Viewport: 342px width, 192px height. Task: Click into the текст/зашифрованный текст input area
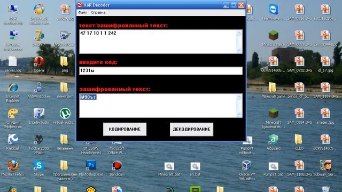tap(158, 42)
